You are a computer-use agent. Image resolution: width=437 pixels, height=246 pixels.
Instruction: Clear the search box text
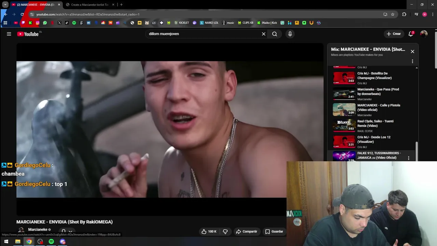264,34
